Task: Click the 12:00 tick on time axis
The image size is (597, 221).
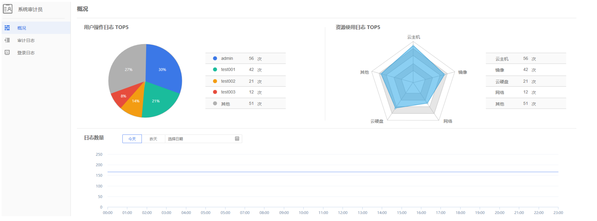Action: [x=343, y=213]
